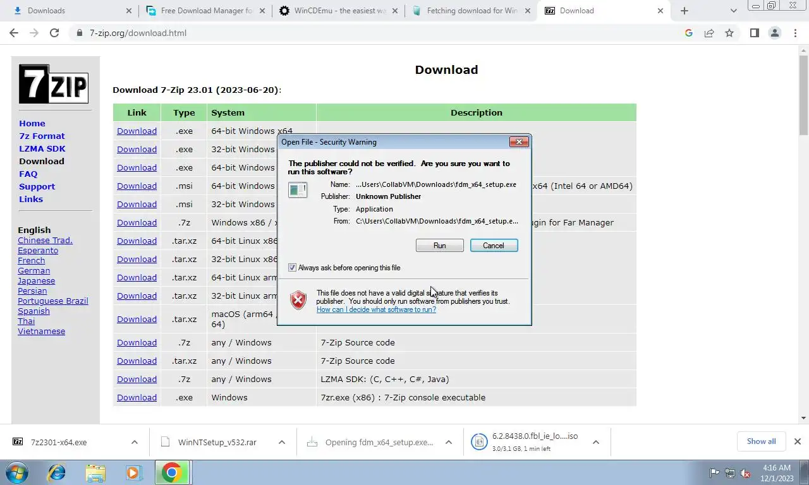Image resolution: width=809 pixels, height=485 pixels.
Task: Expand options for the .iso download
Action: 596,442
